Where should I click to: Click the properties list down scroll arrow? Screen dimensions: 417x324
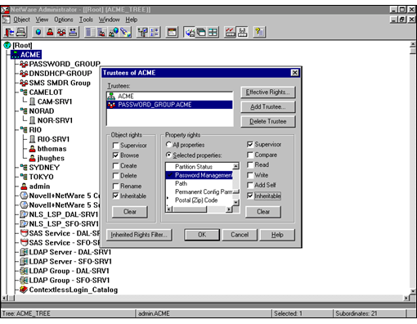(236, 203)
